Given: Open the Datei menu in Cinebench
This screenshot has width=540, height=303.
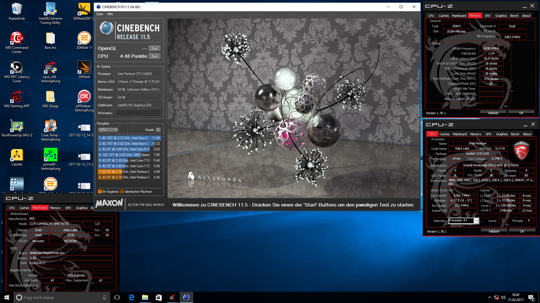Looking at the screenshot, I should 100,14.
